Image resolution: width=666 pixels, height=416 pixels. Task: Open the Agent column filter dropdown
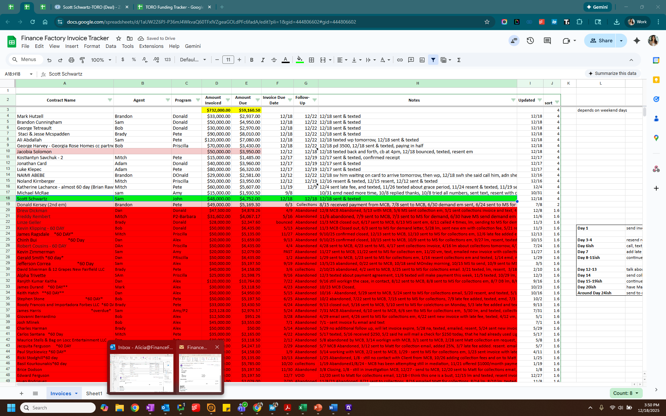click(x=168, y=100)
